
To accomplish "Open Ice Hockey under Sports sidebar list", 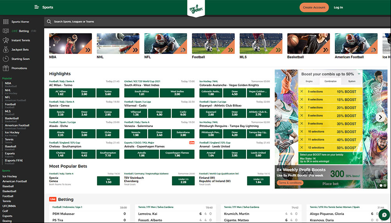I will click(10, 177).
